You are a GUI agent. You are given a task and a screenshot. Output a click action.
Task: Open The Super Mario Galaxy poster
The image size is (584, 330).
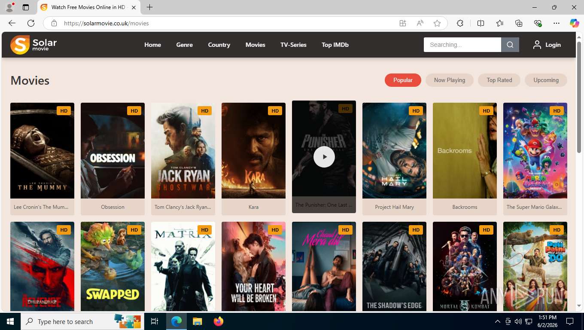tap(535, 150)
